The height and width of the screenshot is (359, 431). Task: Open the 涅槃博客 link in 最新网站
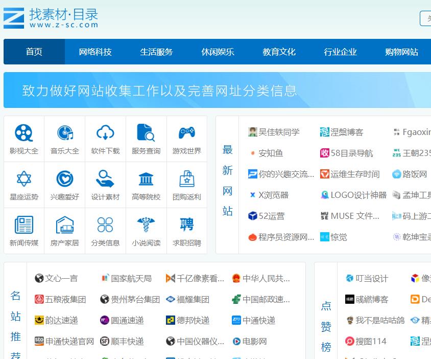(x=347, y=132)
